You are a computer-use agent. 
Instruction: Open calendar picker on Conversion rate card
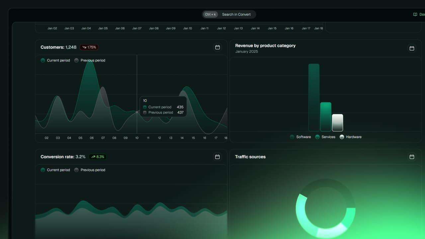click(x=217, y=157)
